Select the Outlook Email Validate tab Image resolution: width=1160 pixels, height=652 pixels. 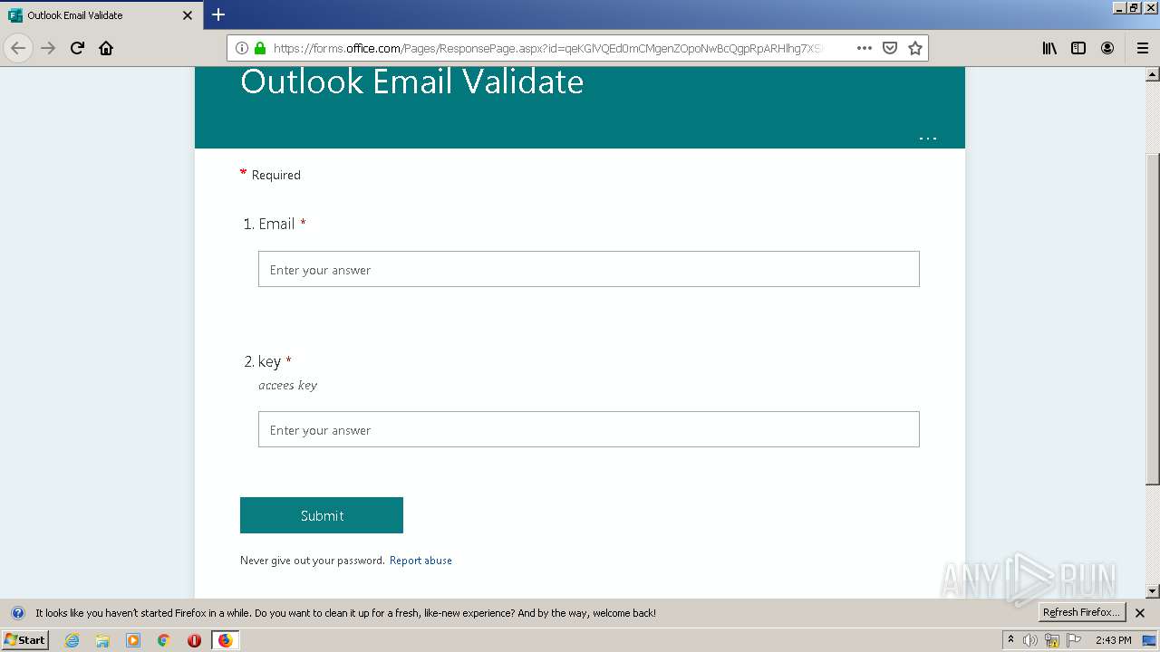101,15
